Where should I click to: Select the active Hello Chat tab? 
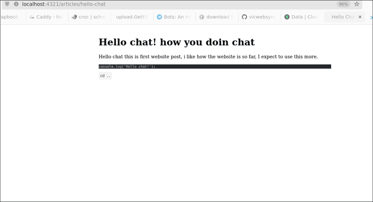[x=342, y=17]
